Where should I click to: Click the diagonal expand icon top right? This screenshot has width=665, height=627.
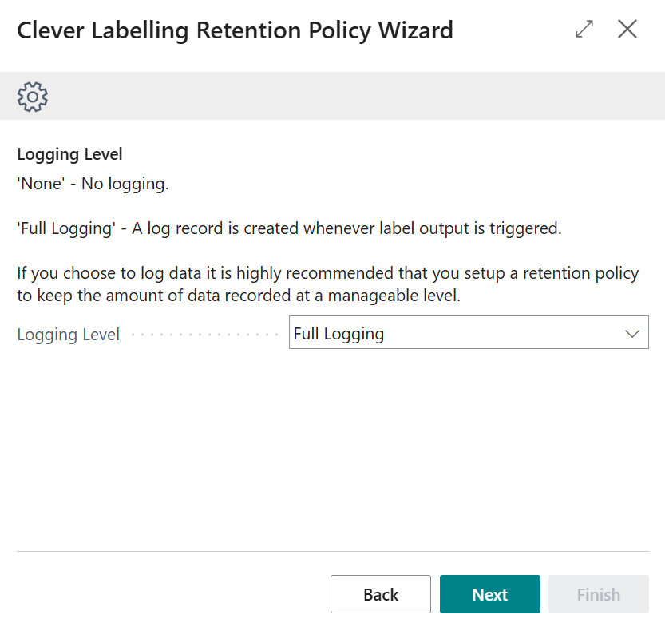point(584,29)
